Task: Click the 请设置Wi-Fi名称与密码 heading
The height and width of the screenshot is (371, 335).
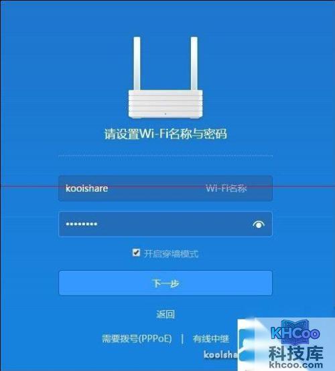Action: coord(165,134)
